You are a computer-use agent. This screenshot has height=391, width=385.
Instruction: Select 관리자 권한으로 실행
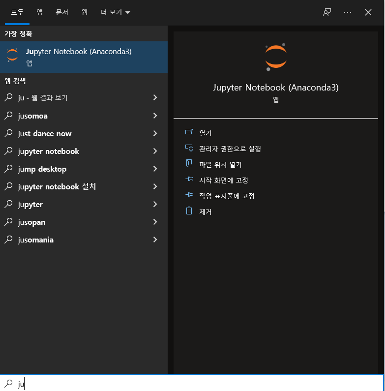click(x=230, y=149)
